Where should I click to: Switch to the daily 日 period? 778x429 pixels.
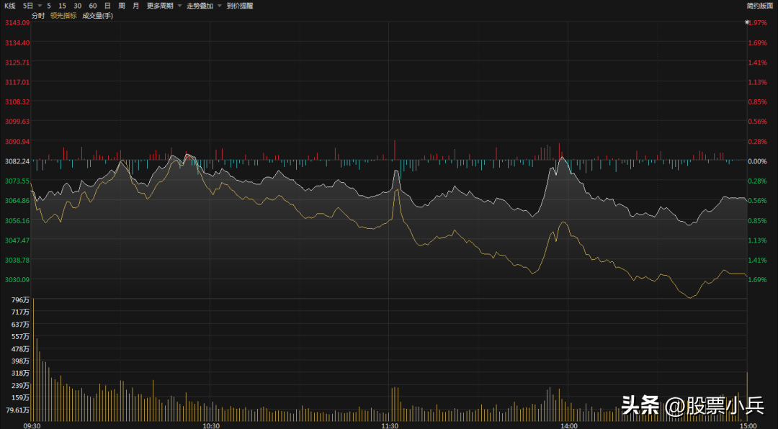coord(107,6)
